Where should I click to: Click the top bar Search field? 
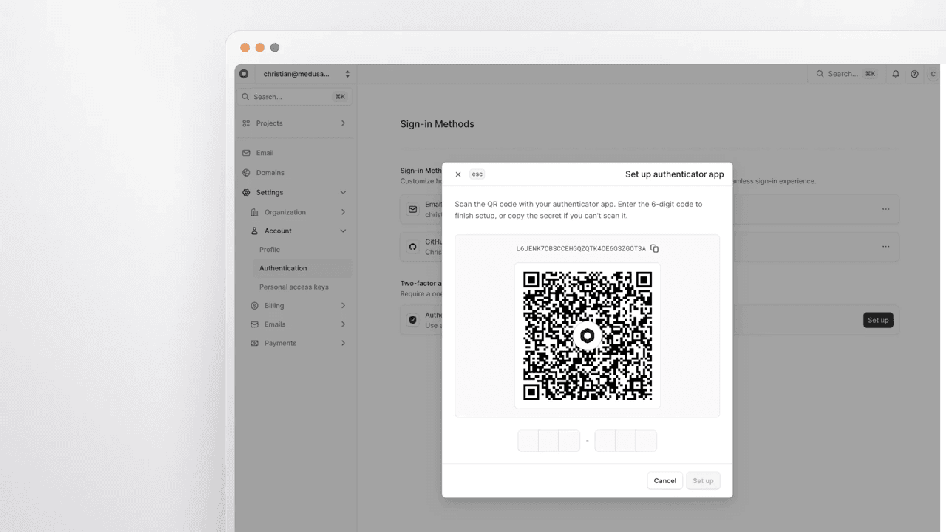click(x=845, y=74)
